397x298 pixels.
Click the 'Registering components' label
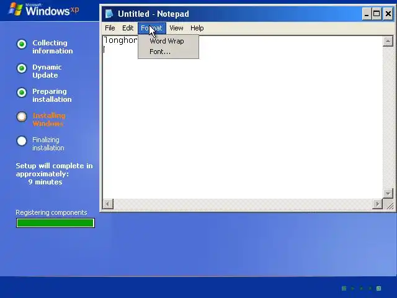coord(51,212)
